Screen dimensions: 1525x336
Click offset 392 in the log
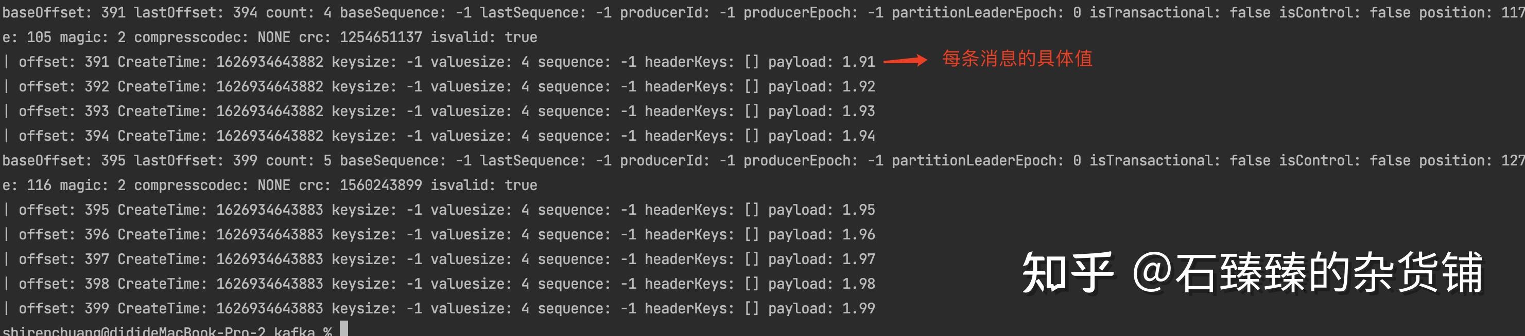coord(96,87)
